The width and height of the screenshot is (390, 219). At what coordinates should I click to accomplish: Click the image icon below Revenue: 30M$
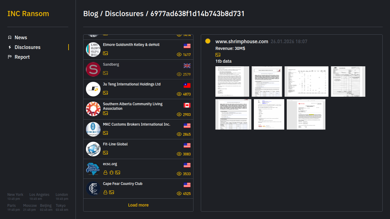[218, 55]
